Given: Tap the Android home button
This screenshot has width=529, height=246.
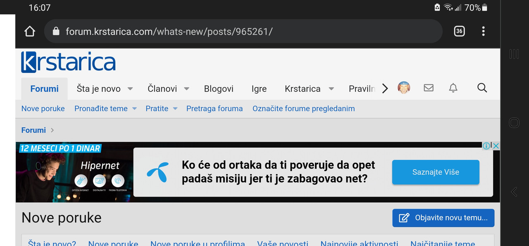Looking at the screenshot, I should 514,123.
